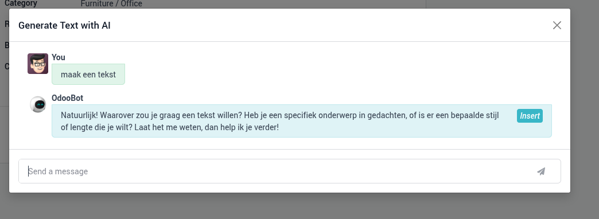Click the OdooBot reply message bubble

301,121
